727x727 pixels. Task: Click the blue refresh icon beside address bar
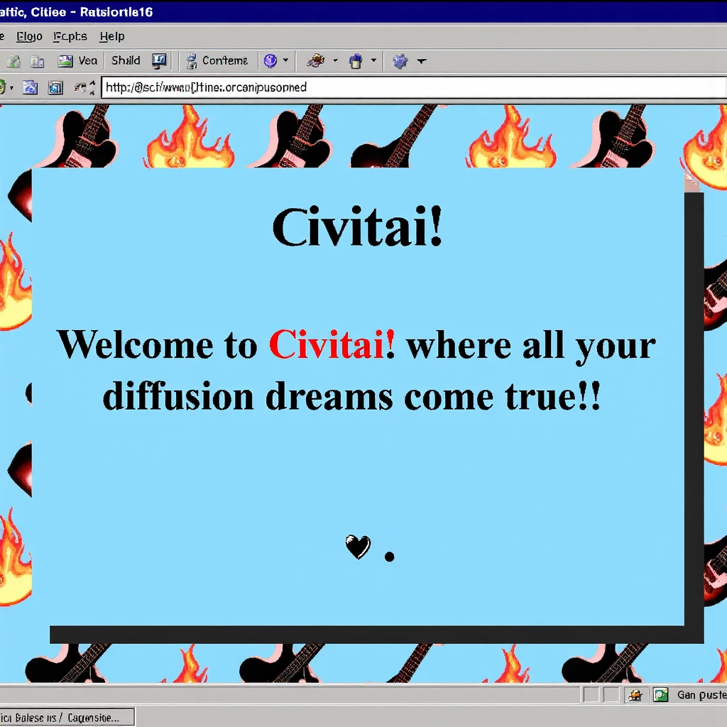coord(30,87)
